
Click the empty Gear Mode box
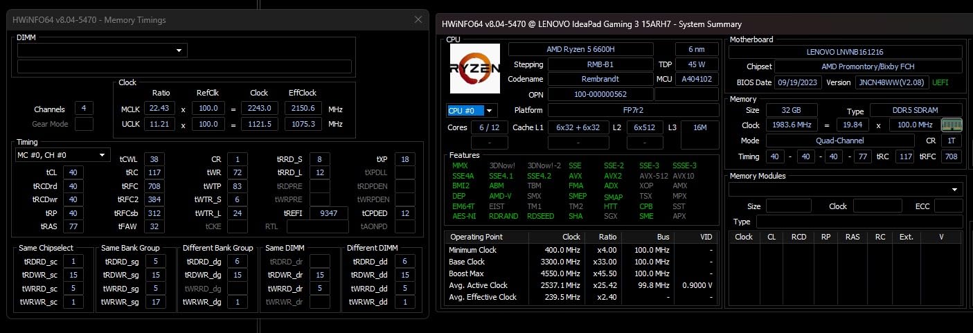pyautogui.click(x=84, y=124)
